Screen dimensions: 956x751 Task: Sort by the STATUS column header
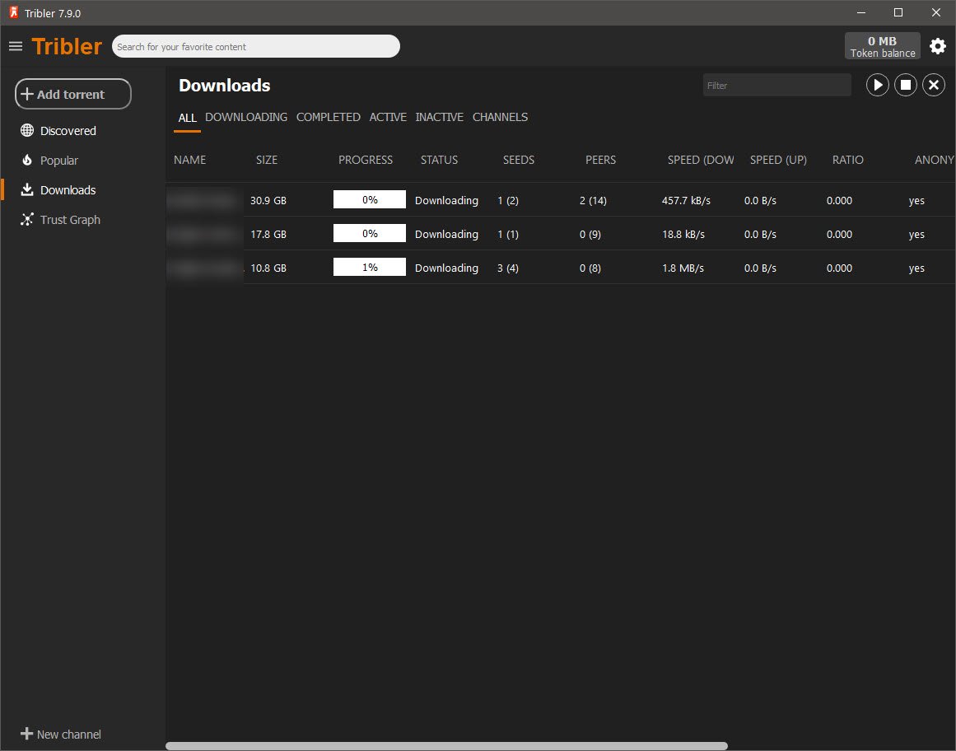[x=439, y=160]
